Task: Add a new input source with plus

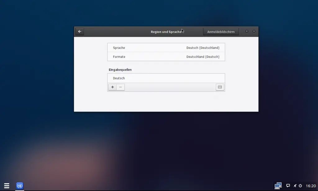Action: (x=112, y=87)
